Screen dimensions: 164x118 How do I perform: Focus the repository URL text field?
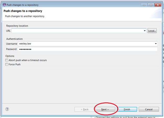click(78, 31)
